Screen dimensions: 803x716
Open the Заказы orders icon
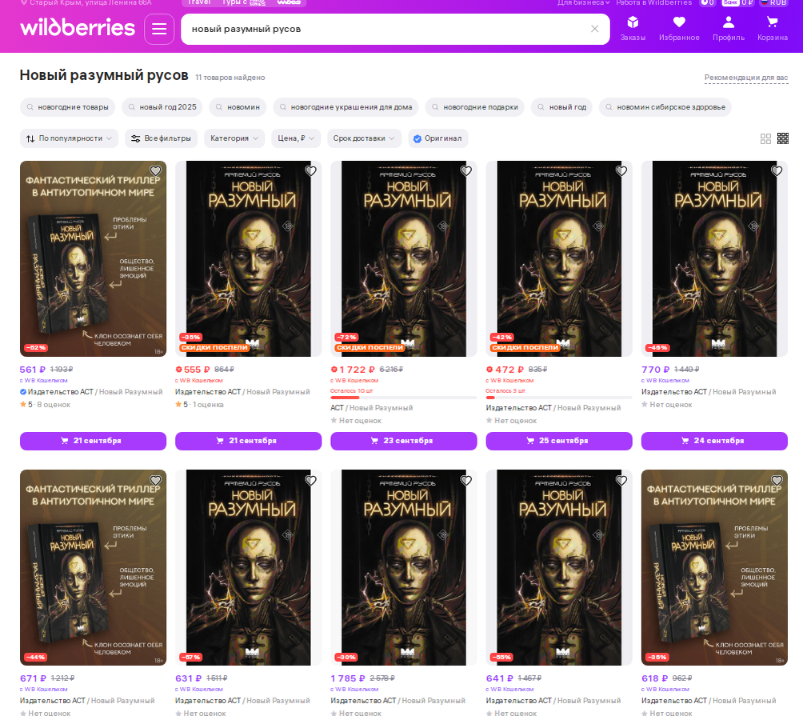click(633, 29)
